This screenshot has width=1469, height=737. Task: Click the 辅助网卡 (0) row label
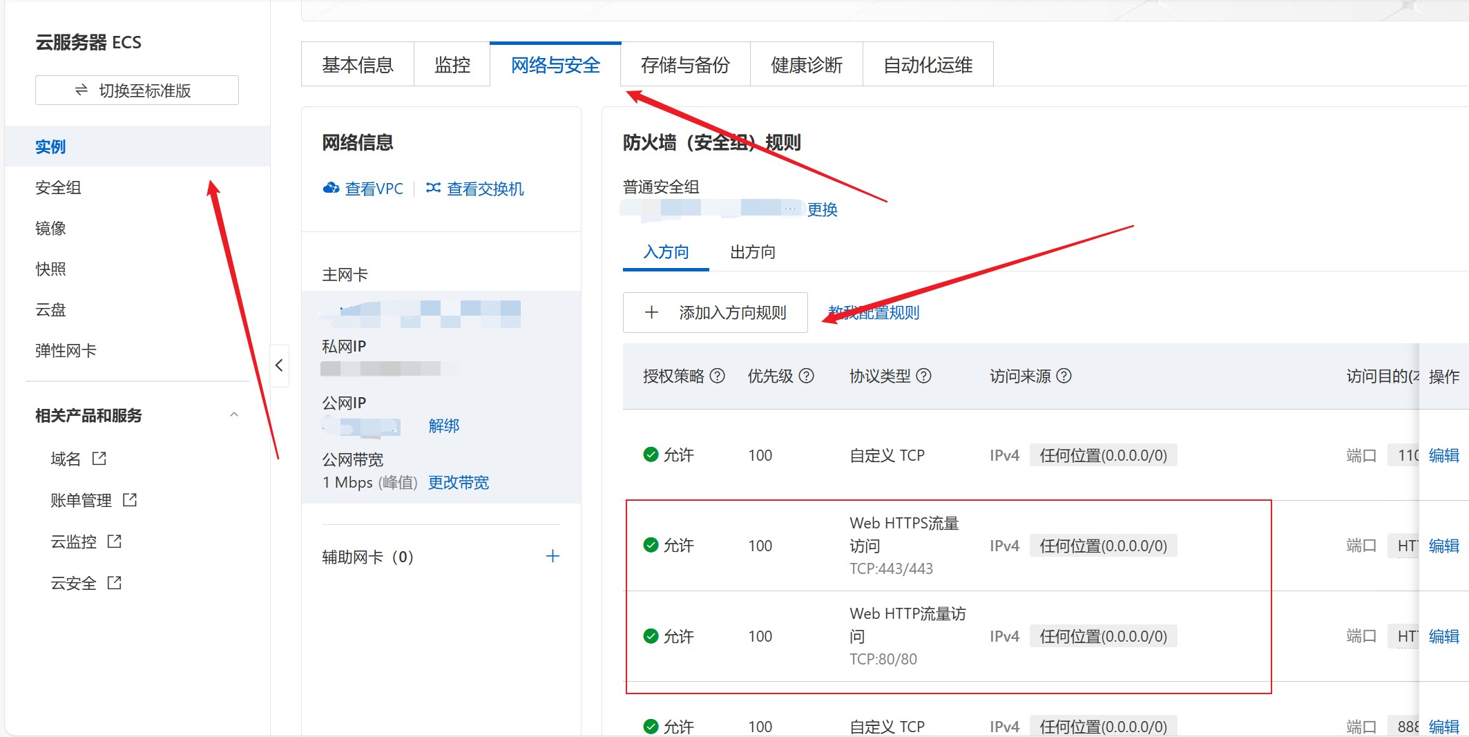pos(367,557)
